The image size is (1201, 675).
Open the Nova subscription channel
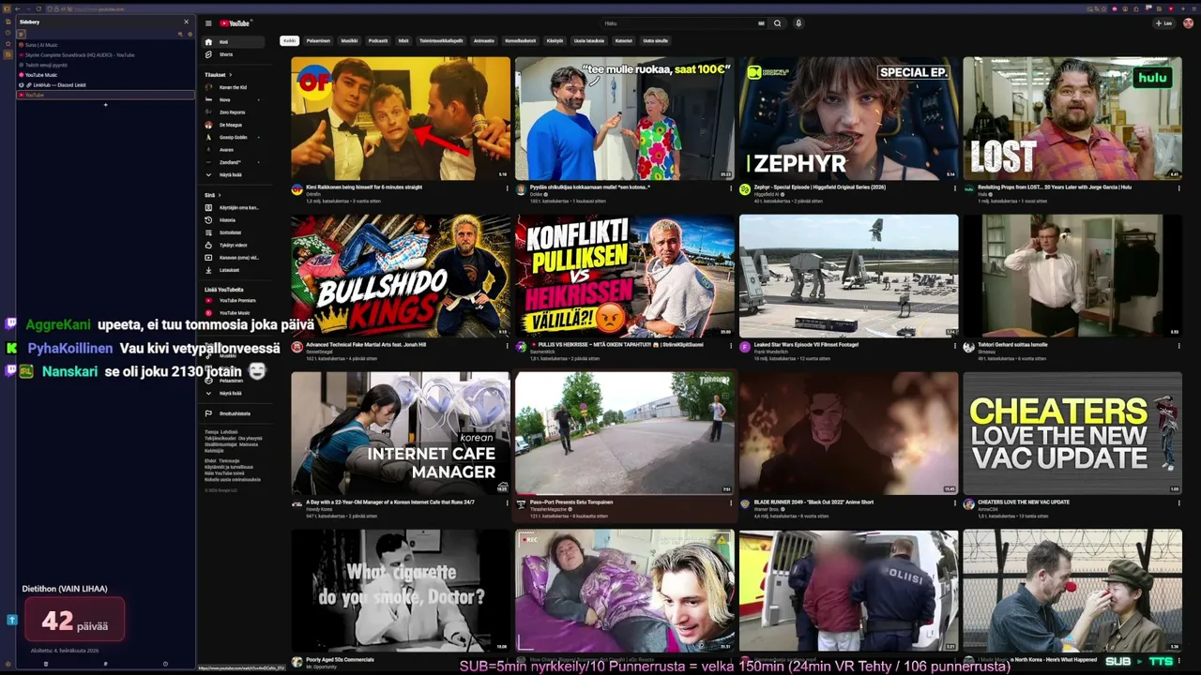[235, 100]
